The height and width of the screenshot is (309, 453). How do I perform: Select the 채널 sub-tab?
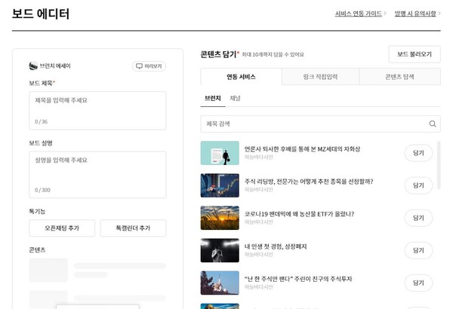pyautogui.click(x=236, y=99)
